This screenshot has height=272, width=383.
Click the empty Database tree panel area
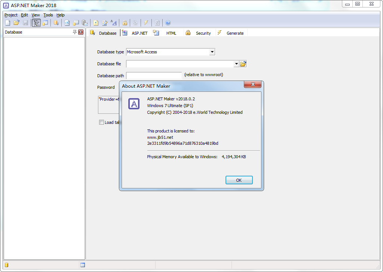pos(44,148)
